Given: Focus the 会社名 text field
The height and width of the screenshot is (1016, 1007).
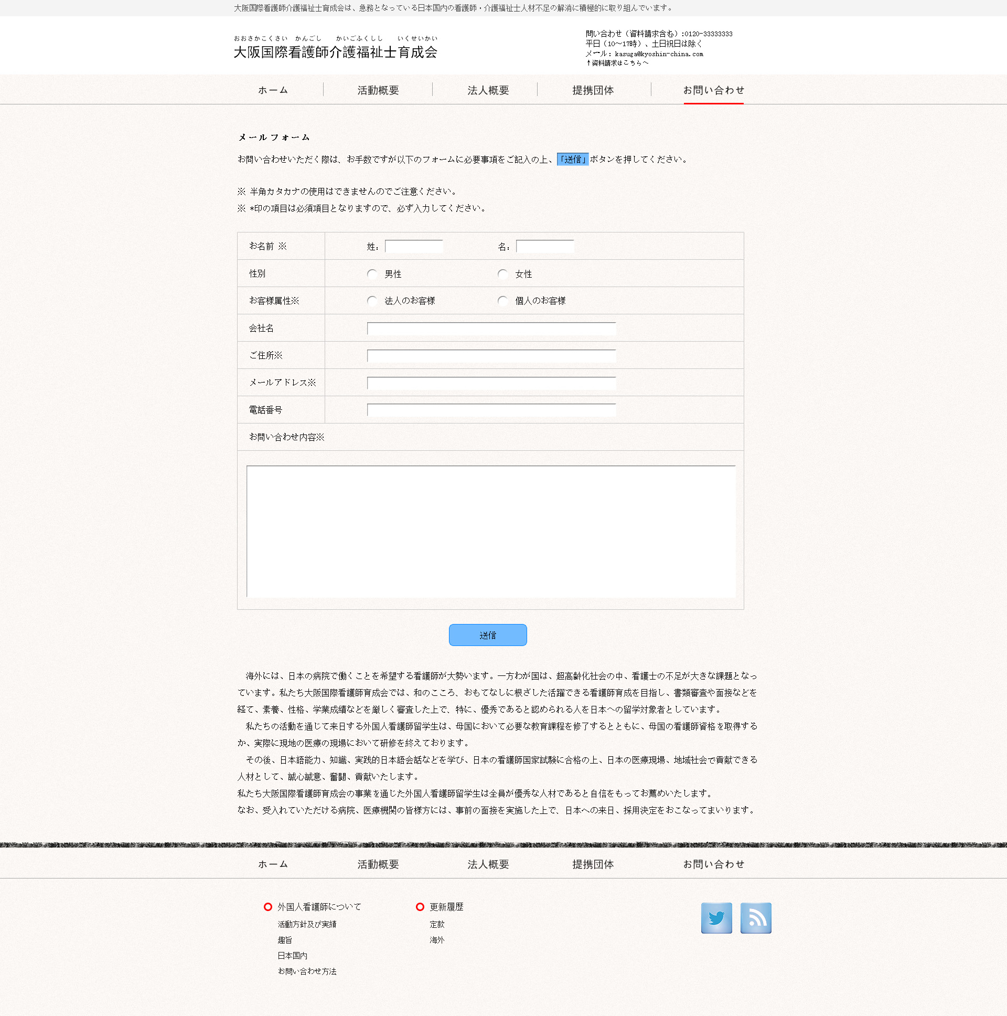Looking at the screenshot, I should pos(491,329).
